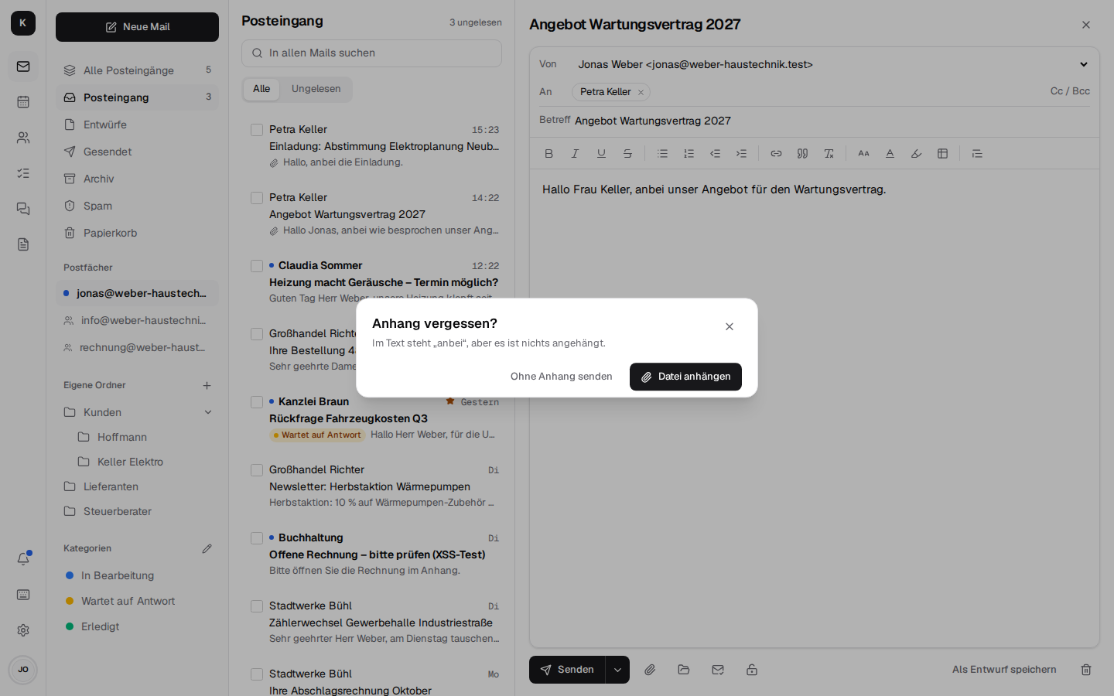Click the Strikethrough formatting icon

(627, 153)
